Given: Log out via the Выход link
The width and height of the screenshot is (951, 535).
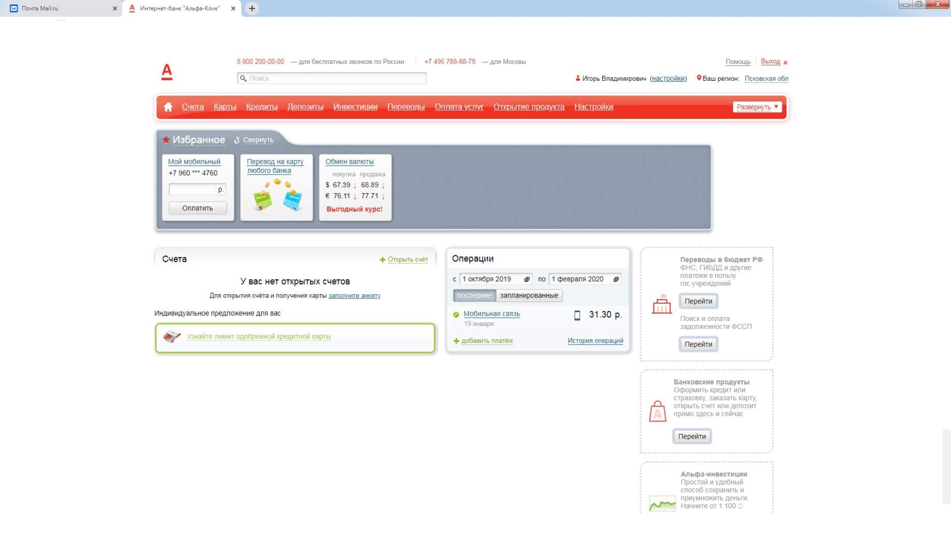Looking at the screenshot, I should 770,62.
